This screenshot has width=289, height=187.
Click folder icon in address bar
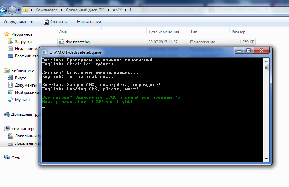[26, 10]
